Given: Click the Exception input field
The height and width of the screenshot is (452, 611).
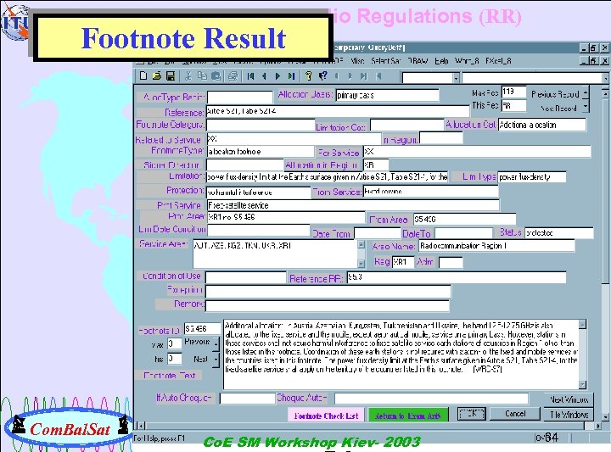Looking at the screenshot, I should click(328, 291).
